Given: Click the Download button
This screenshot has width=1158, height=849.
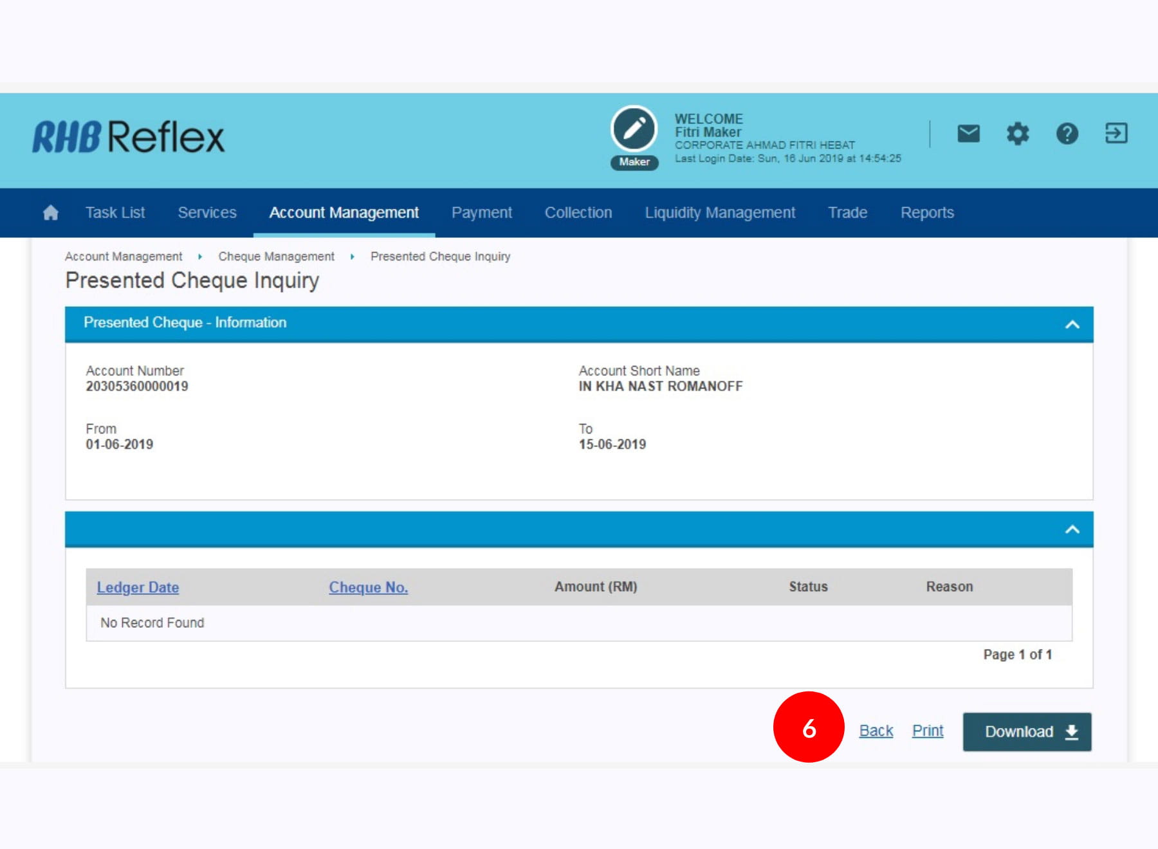Looking at the screenshot, I should 1027,732.
